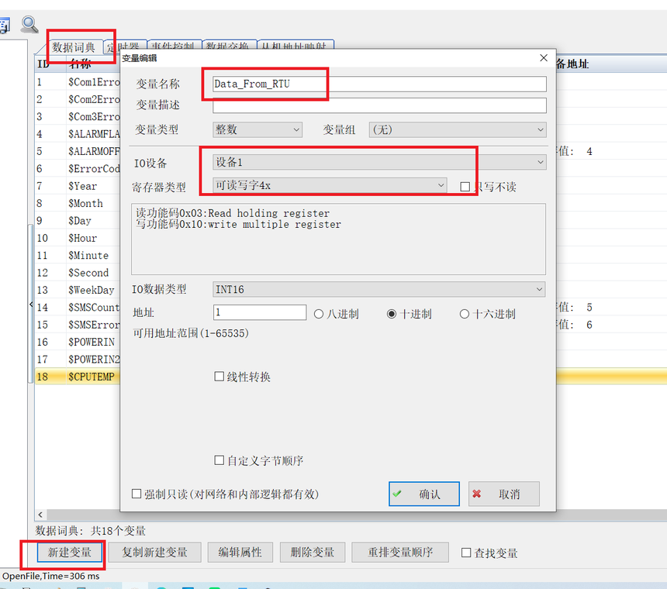Open the 寄存器类型 dropdown 可读写字4x
The width and height of the screenshot is (667, 589).
pyautogui.click(x=330, y=185)
